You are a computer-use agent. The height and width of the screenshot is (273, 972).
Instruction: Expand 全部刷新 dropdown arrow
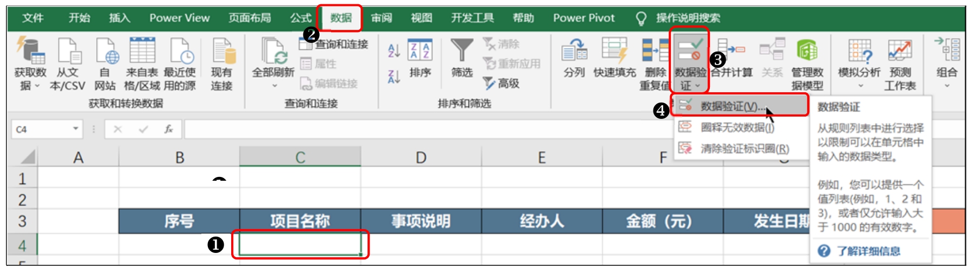(x=274, y=86)
